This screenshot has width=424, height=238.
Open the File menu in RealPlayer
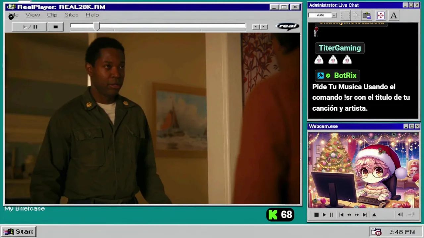14,15
